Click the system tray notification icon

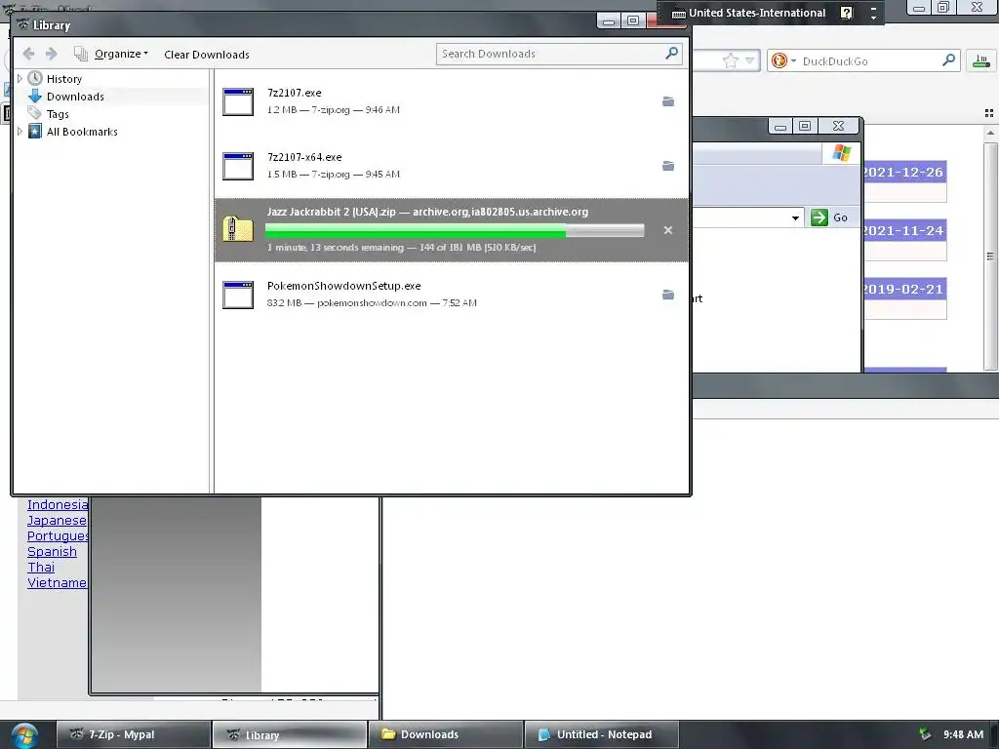pyautogui.click(x=925, y=734)
